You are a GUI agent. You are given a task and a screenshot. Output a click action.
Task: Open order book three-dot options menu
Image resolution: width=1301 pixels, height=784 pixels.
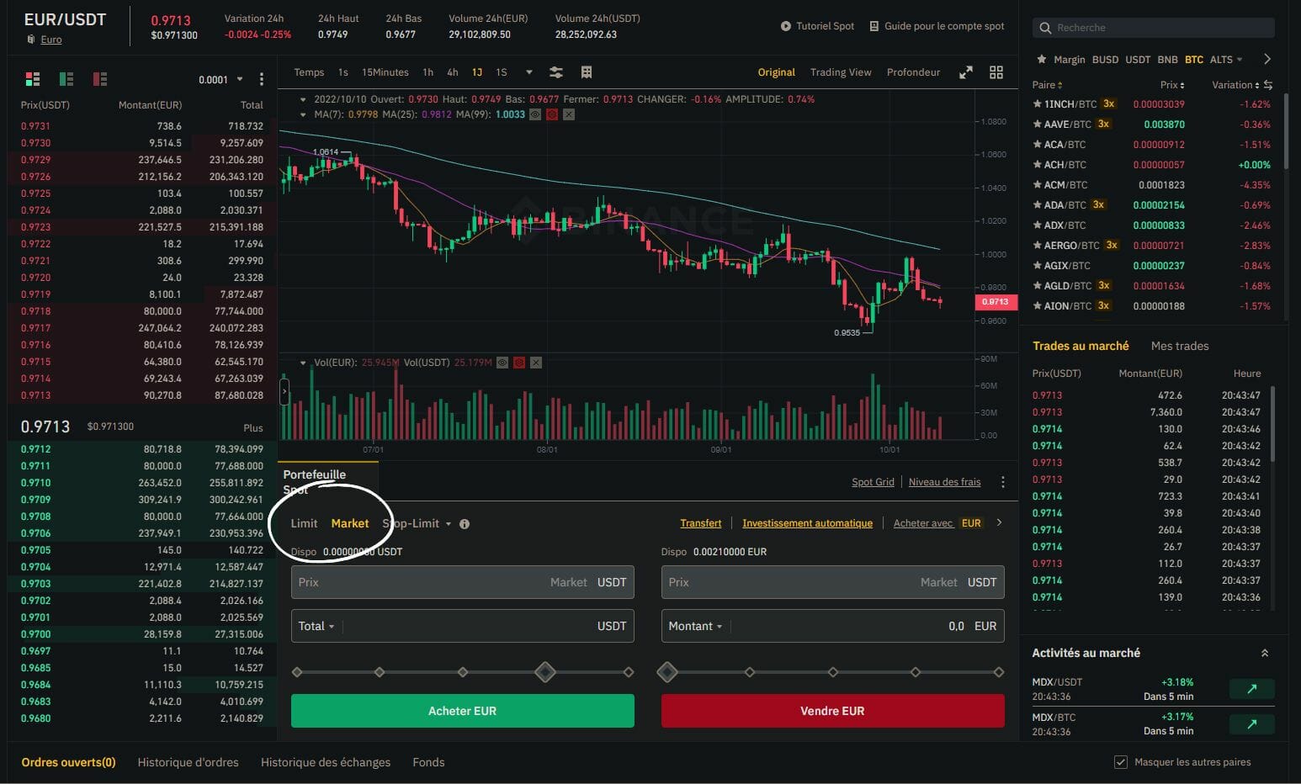262,79
